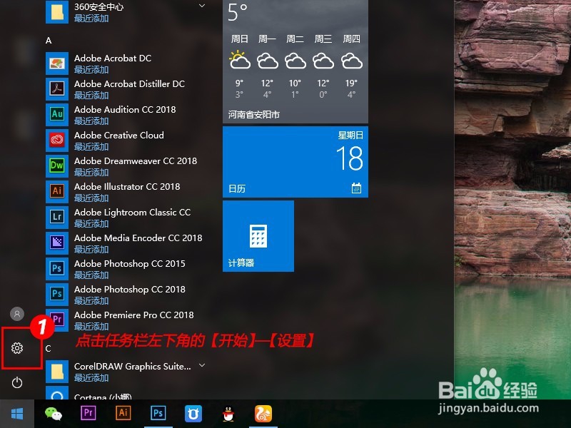Click letter C section header

coord(48,348)
